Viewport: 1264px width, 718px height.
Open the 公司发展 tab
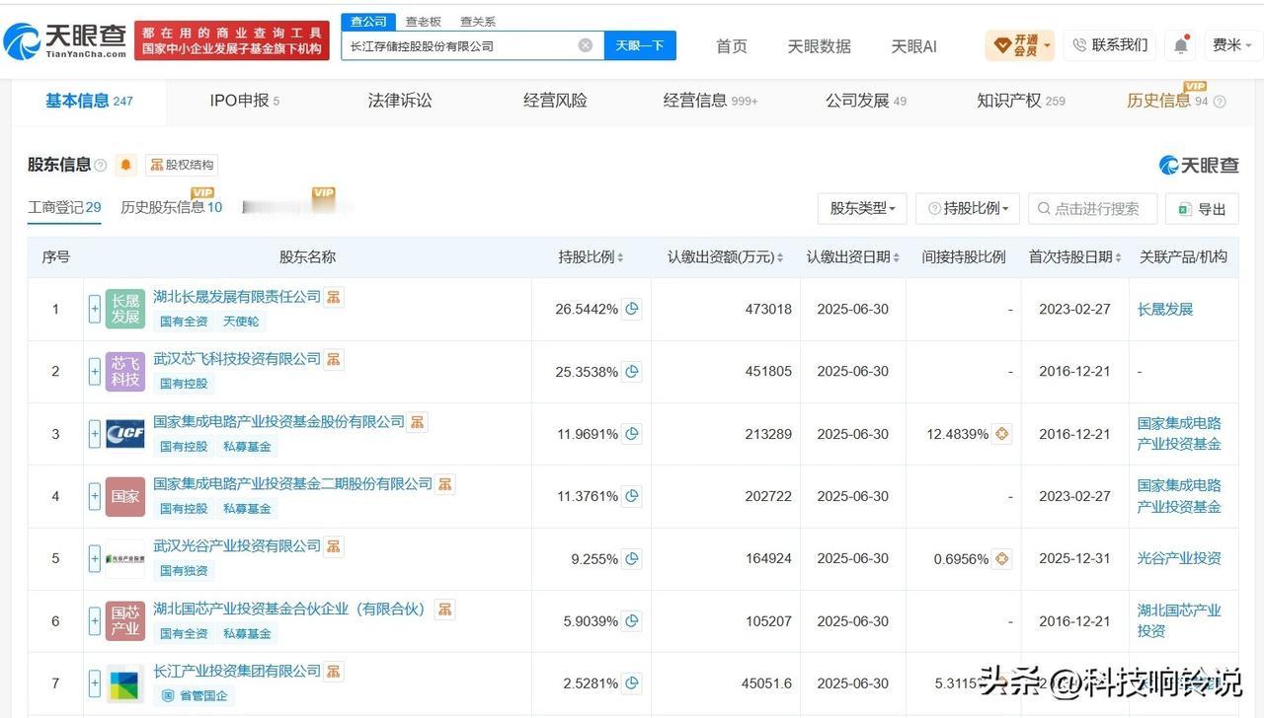tap(866, 101)
